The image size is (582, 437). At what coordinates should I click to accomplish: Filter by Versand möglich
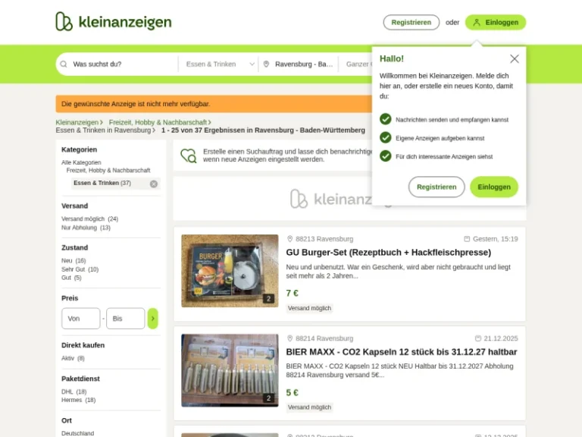[x=90, y=218]
